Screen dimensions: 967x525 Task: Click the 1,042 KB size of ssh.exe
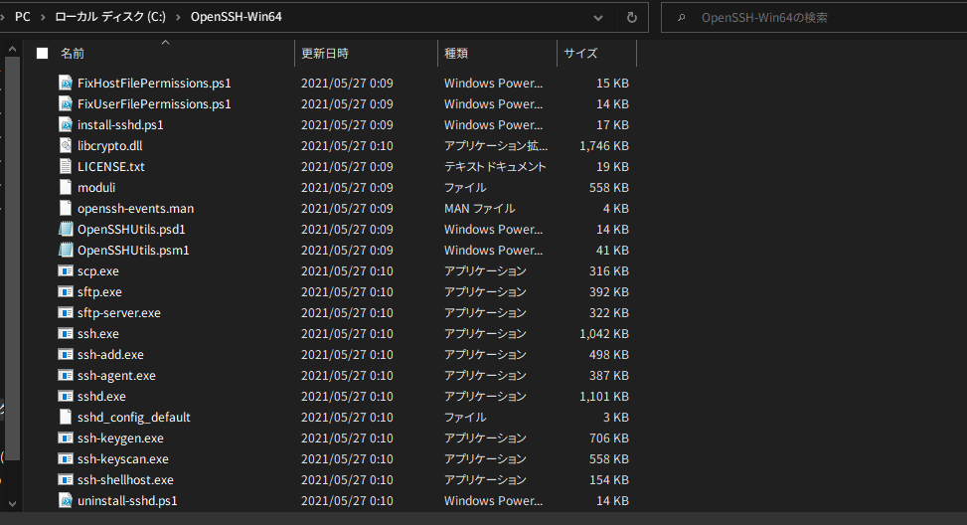(x=604, y=334)
